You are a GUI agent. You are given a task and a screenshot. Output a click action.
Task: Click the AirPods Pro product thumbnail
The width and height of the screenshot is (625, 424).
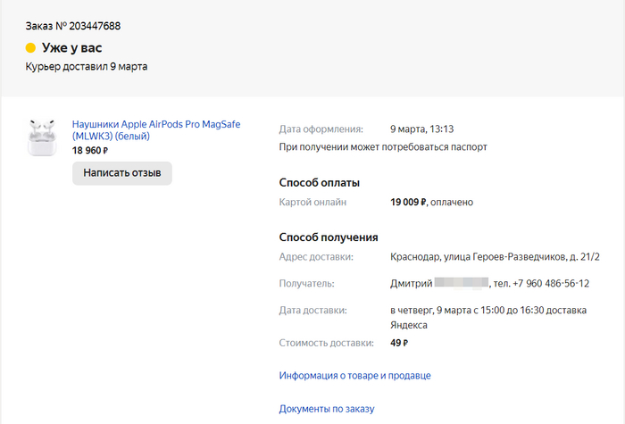41,137
